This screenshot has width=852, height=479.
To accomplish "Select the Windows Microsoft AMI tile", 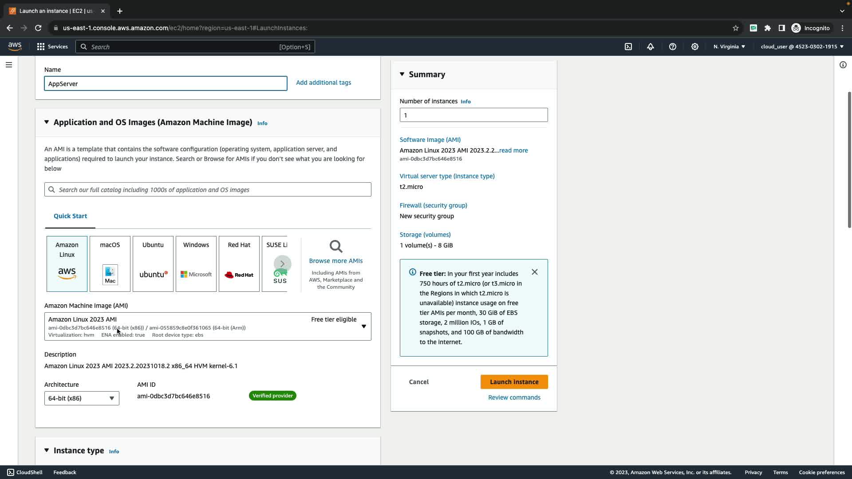I will 196,264.
